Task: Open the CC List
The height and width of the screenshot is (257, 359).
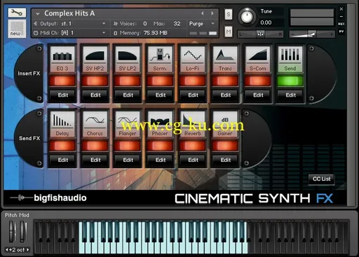Action: [x=322, y=179]
